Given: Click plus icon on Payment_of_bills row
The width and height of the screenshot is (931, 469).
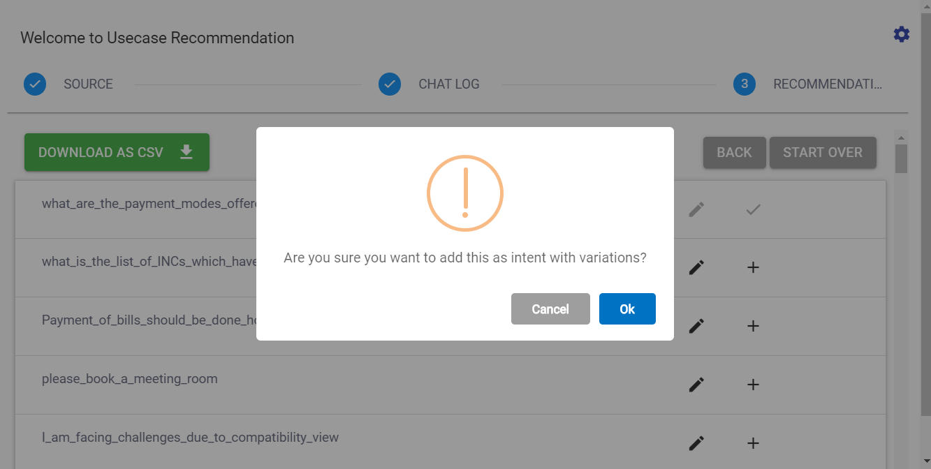Looking at the screenshot, I should click(753, 326).
